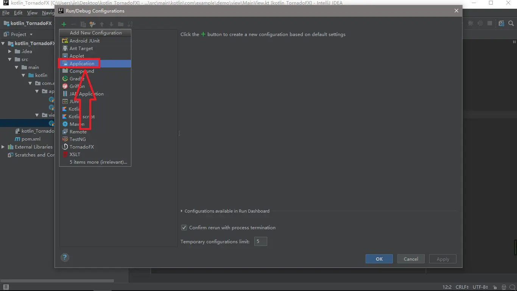Click the Debug bug toolbar icon
This screenshot has height=291, width=517.
471,23
